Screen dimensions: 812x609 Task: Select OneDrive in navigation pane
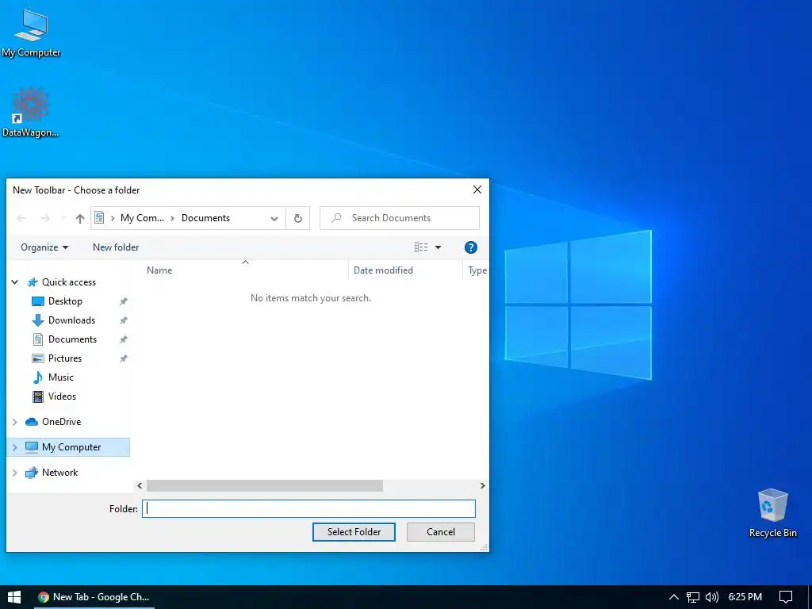coord(61,422)
